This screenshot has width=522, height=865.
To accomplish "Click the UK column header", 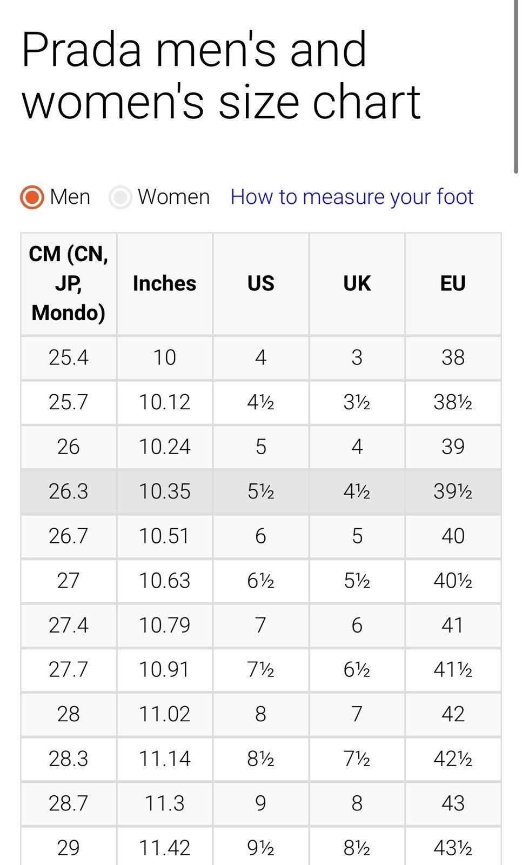I will click(357, 284).
